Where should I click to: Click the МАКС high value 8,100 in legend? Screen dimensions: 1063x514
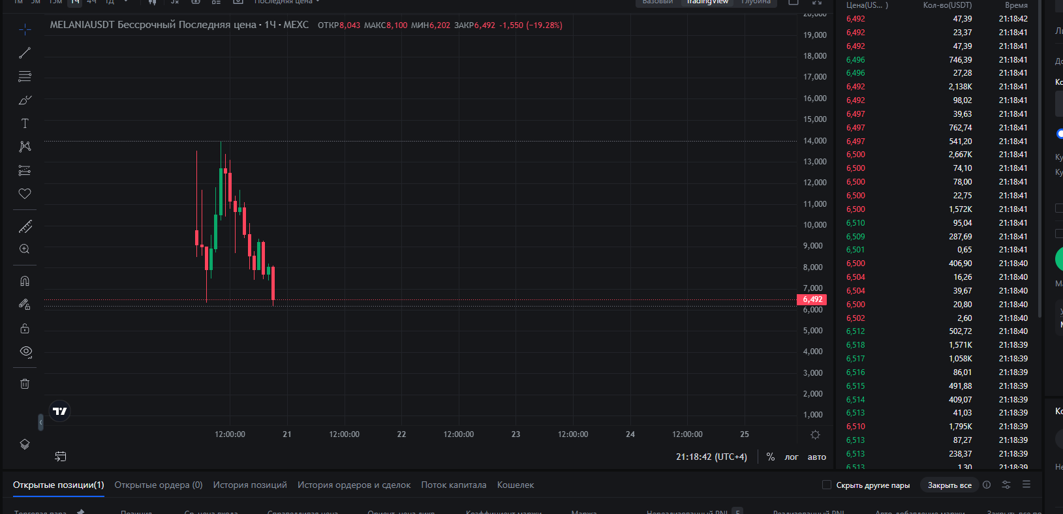click(x=397, y=25)
